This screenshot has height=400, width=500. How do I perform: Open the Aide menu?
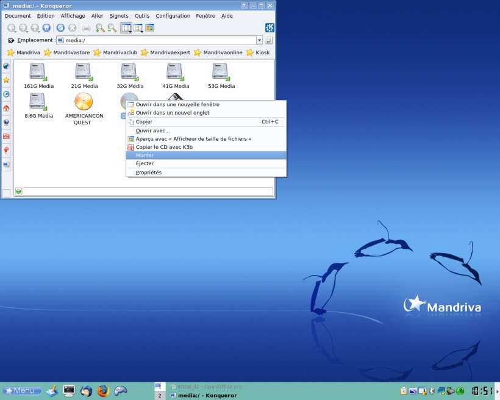227,16
